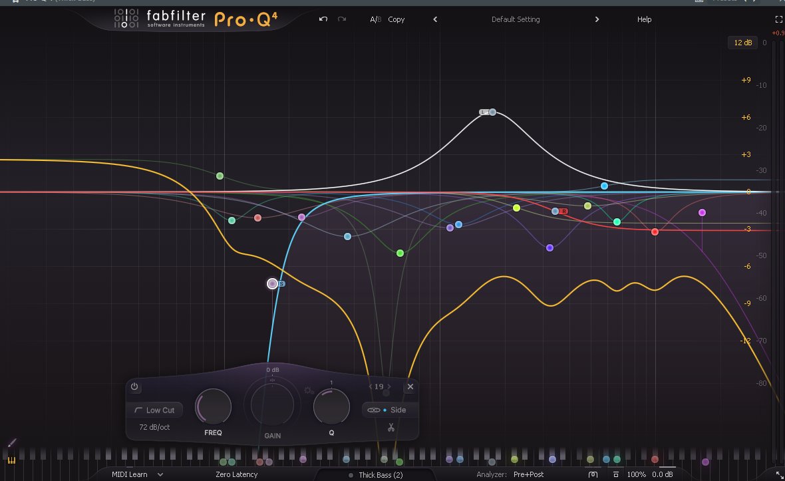Click the Copy button next to A/B
Image resolution: width=785 pixels, height=481 pixels.
click(396, 19)
